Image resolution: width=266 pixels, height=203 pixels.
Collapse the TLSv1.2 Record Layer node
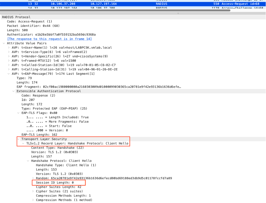pos(23,144)
